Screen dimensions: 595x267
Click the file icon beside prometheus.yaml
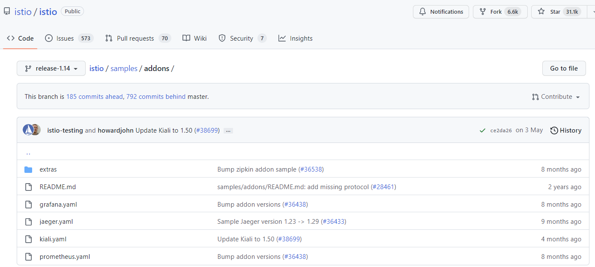(x=28, y=257)
